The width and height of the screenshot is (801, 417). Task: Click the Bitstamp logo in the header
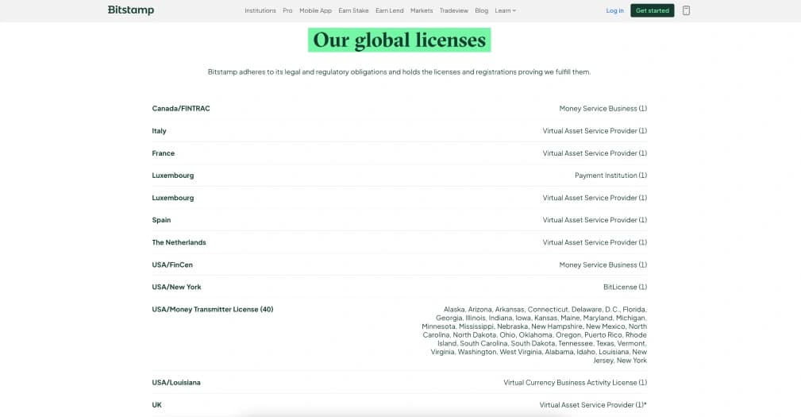(x=131, y=10)
